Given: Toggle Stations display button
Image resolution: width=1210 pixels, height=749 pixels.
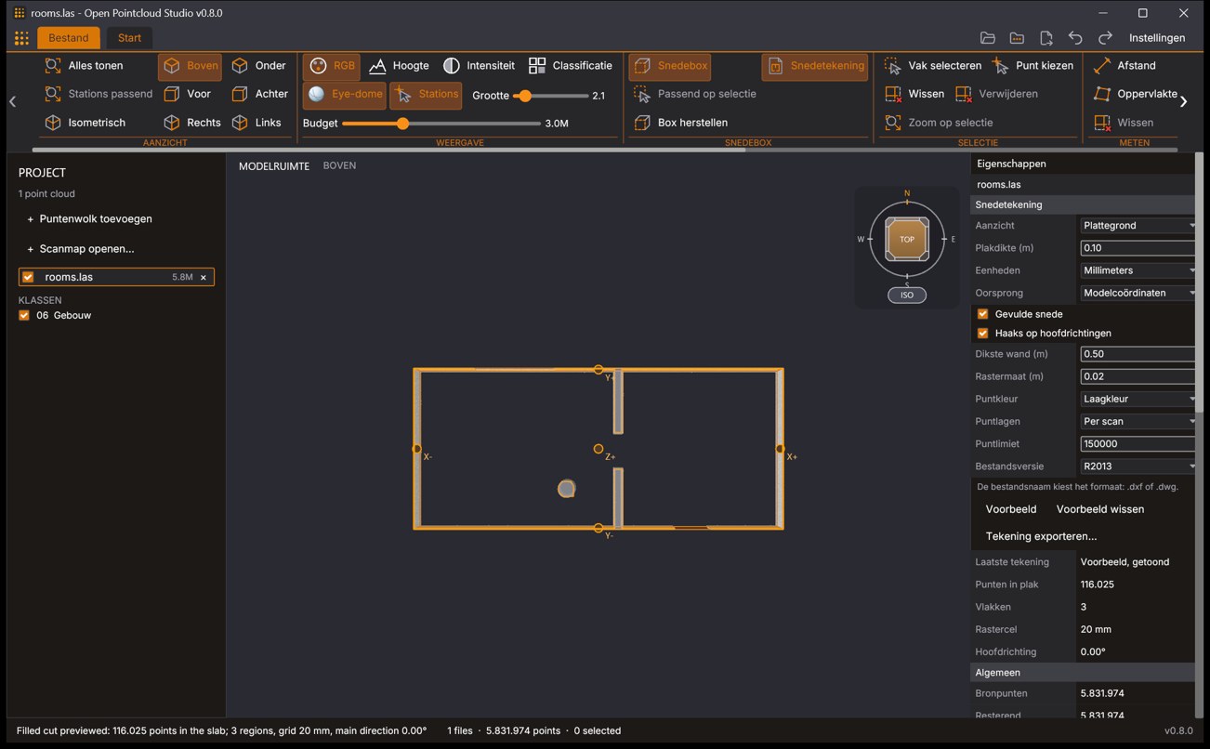Looking at the screenshot, I should click(426, 94).
